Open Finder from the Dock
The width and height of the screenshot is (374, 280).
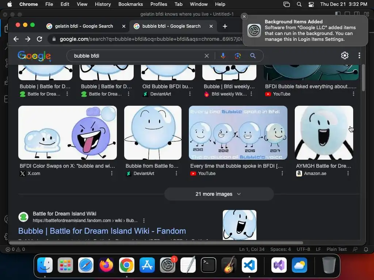click(45, 265)
